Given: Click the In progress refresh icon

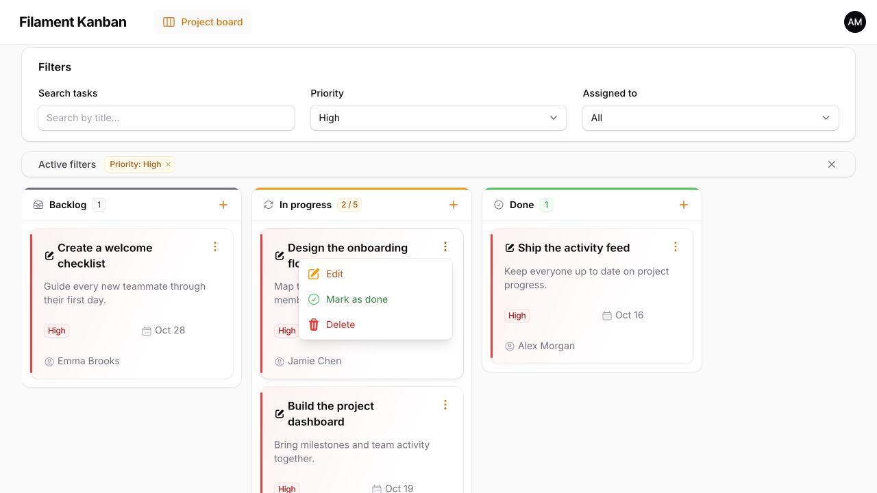Looking at the screenshot, I should point(269,205).
